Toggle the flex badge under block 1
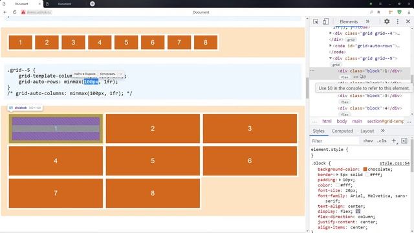Viewport: 414px width, 233px height. tap(345, 77)
